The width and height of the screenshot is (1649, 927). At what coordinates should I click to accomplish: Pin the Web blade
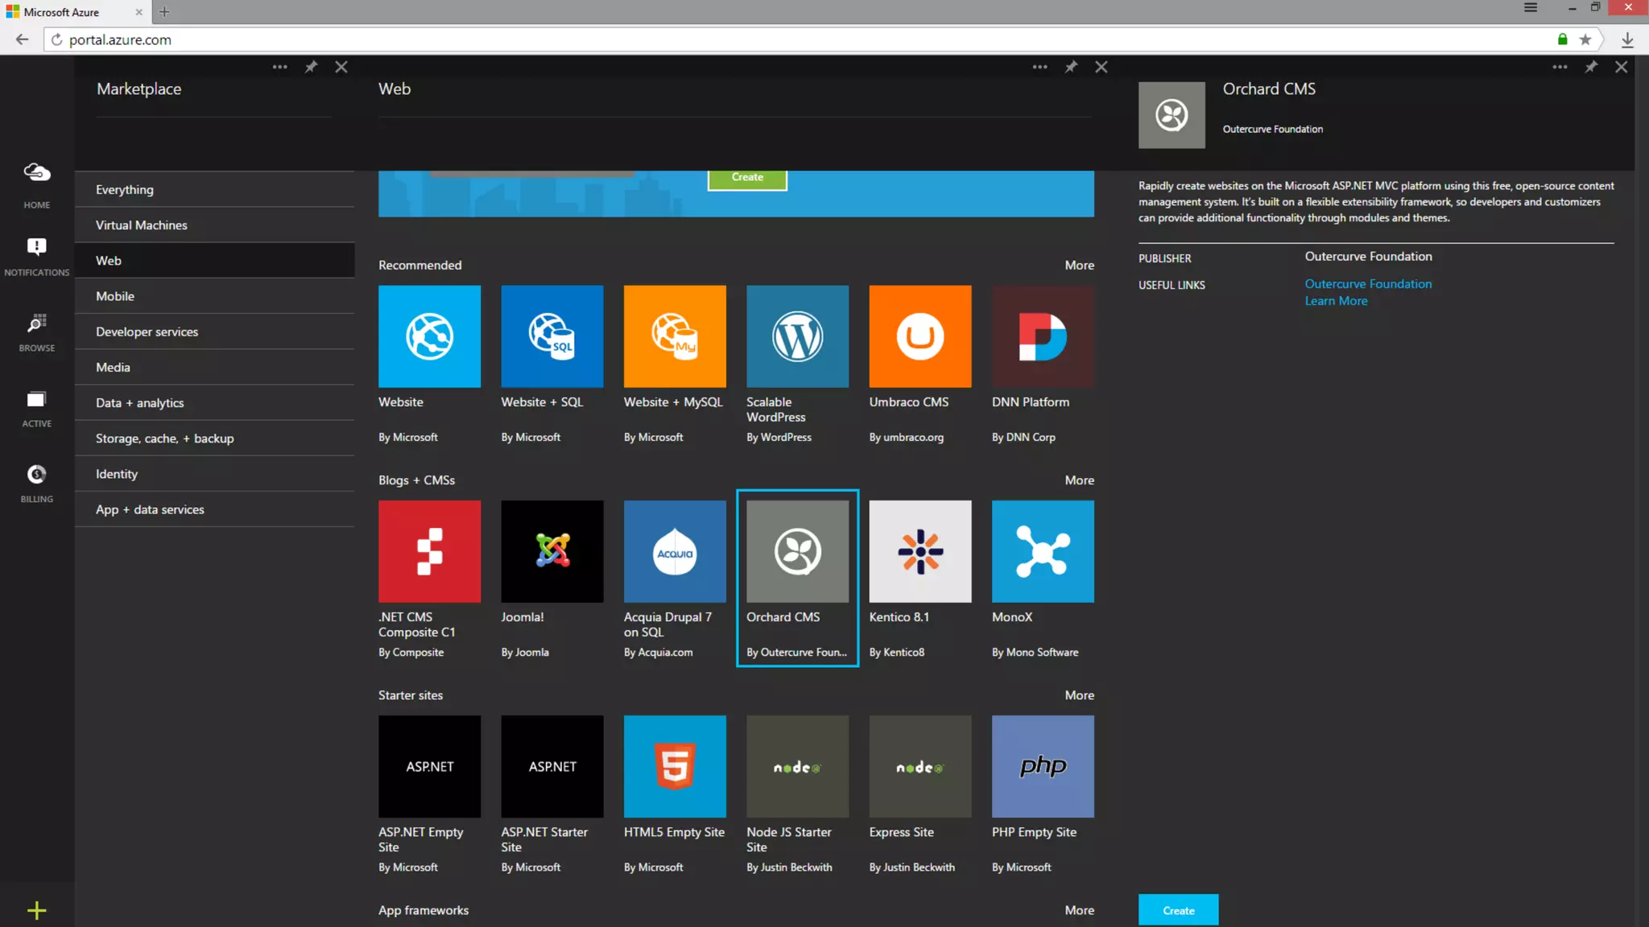(1070, 67)
